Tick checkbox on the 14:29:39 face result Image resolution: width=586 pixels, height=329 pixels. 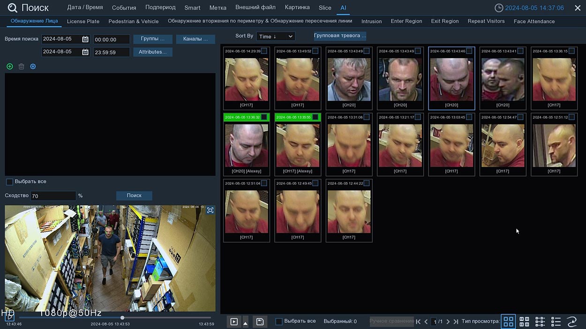click(x=264, y=51)
